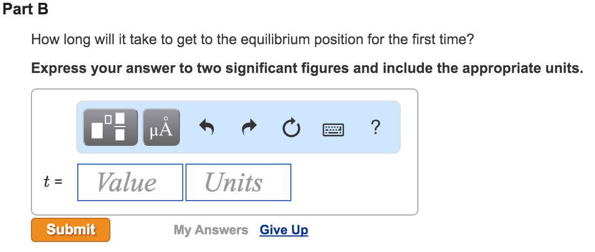Screen dimensions: 595x252
Task: Click the equilibrium position question text
Action: 253,40
